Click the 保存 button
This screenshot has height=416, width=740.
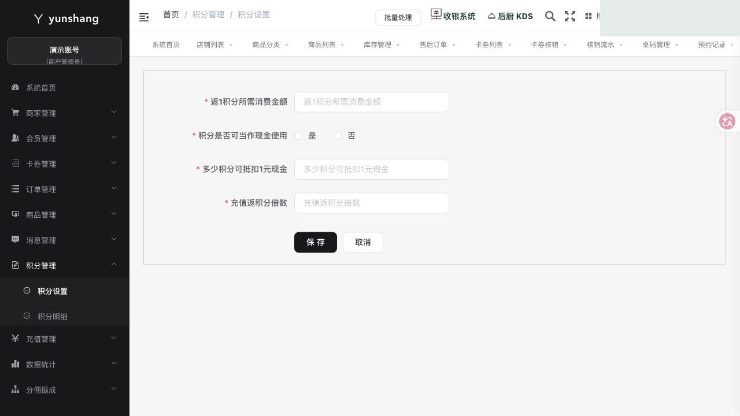pyautogui.click(x=316, y=243)
